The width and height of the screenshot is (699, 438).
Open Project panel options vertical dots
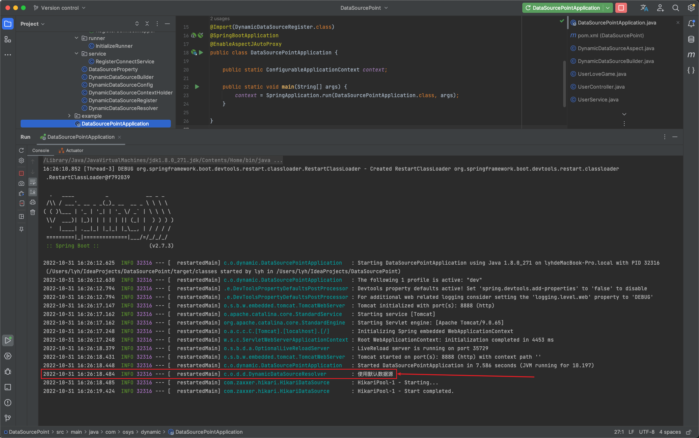click(x=157, y=24)
